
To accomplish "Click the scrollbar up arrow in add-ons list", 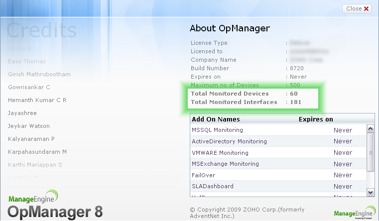I will (371, 129).
